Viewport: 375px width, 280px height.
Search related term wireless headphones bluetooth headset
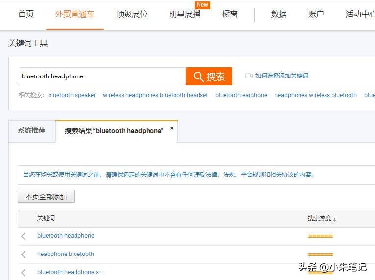tap(155, 95)
